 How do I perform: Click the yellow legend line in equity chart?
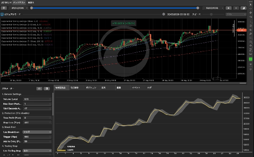[x=61, y=150]
